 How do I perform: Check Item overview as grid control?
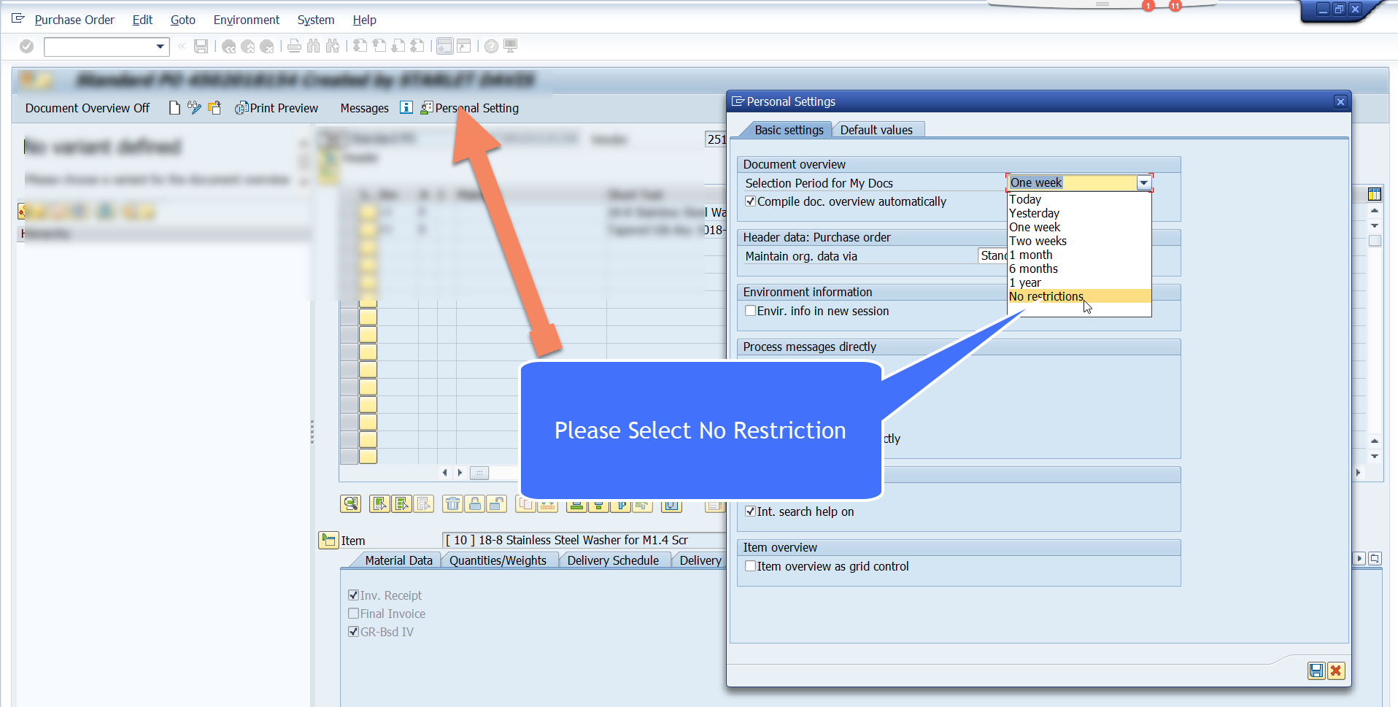coord(750,566)
